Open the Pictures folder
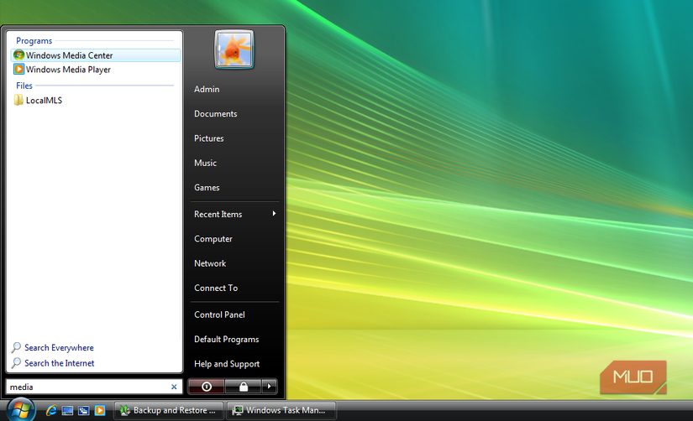This screenshot has width=693, height=421. (x=208, y=138)
